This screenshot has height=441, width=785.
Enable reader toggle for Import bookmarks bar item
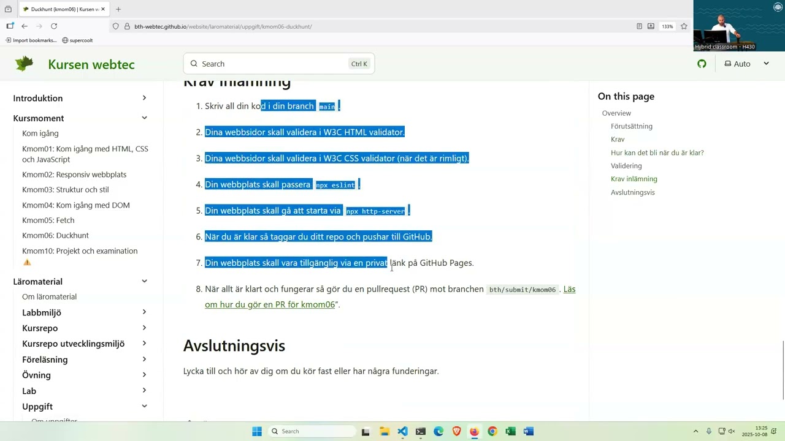[32, 40]
